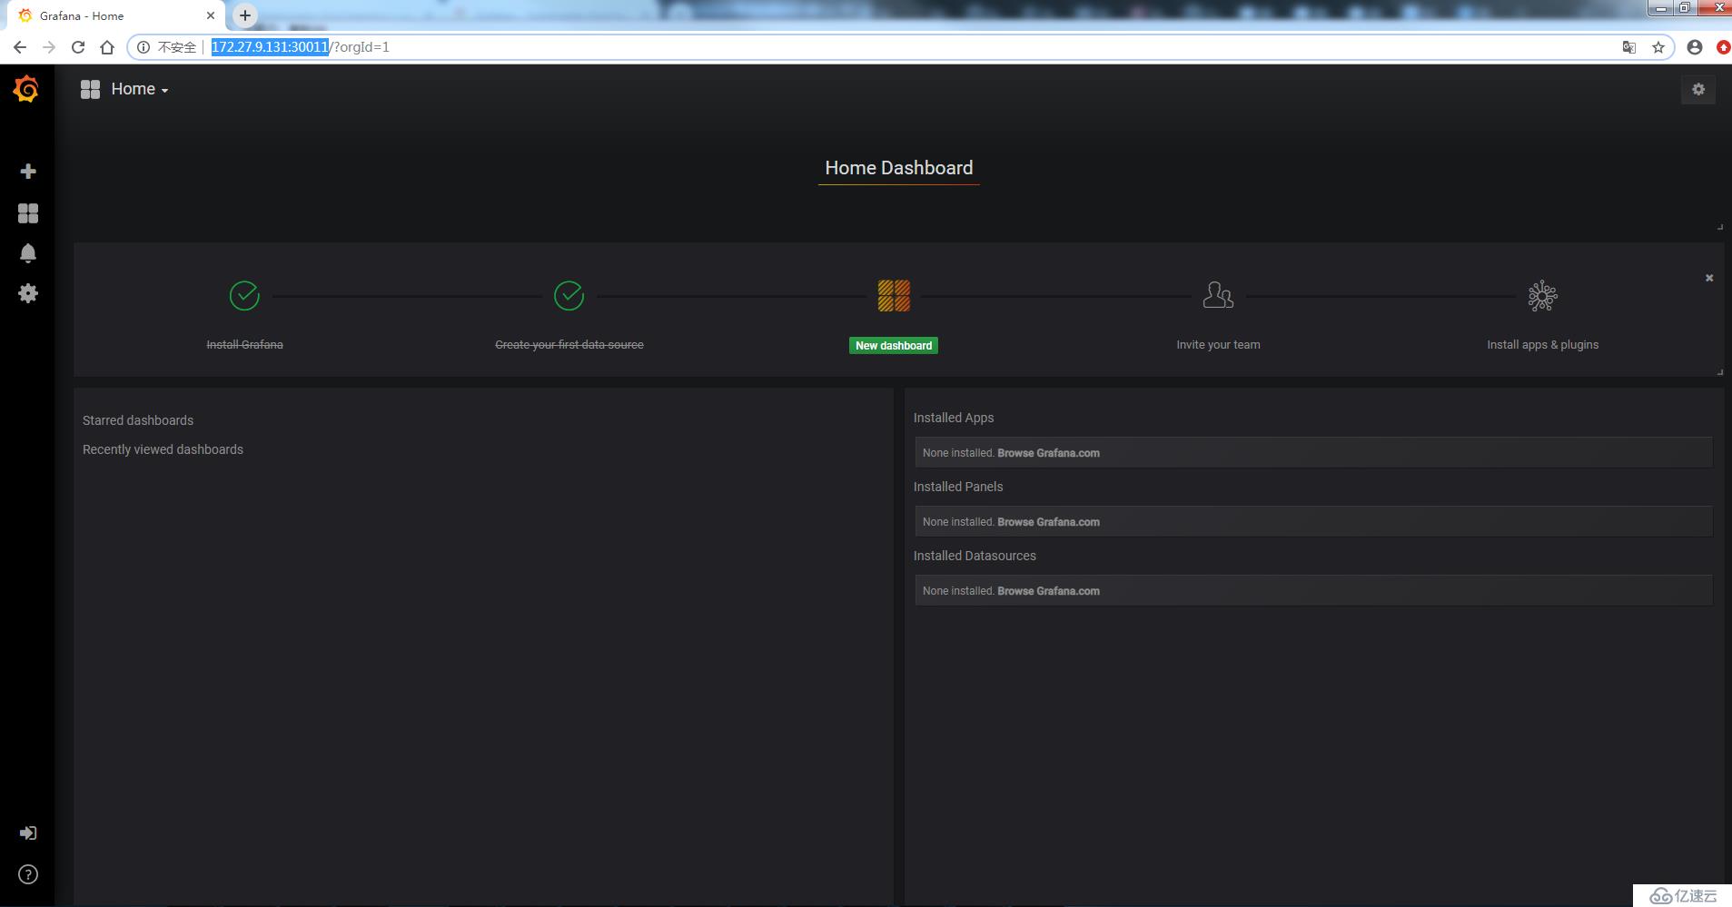Click the Installed Apps heading
Image resolution: width=1732 pixels, height=907 pixels.
[954, 418]
